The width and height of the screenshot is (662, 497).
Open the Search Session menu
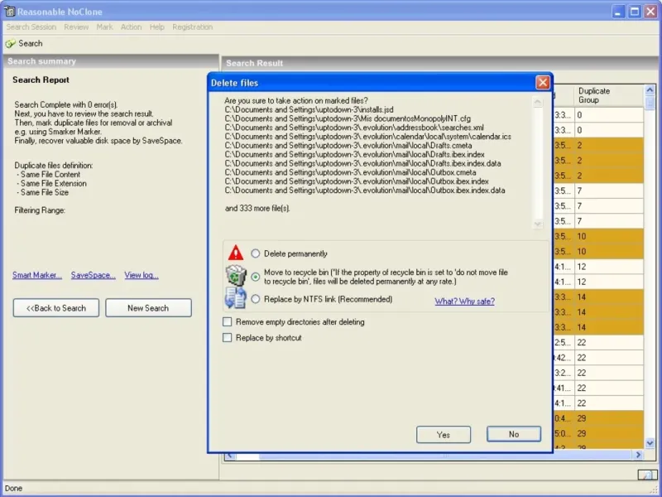click(31, 27)
